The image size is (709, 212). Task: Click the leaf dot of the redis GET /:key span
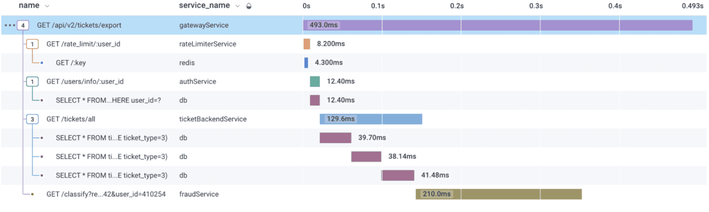point(42,63)
